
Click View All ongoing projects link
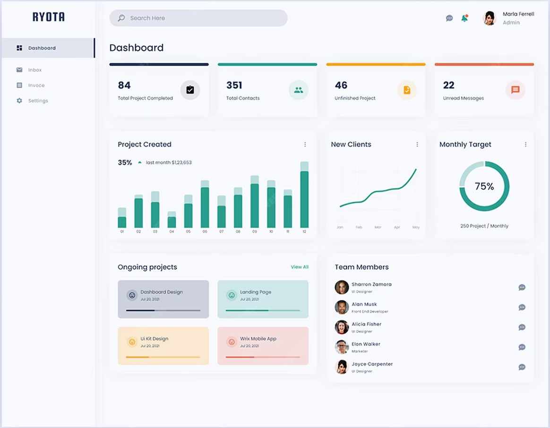click(x=300, y=267)
